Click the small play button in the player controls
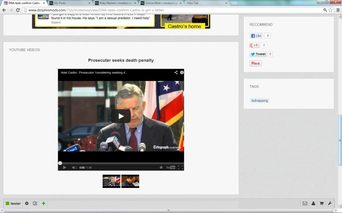The width and height of the screenshot is (342, 213). pos(65,167)
